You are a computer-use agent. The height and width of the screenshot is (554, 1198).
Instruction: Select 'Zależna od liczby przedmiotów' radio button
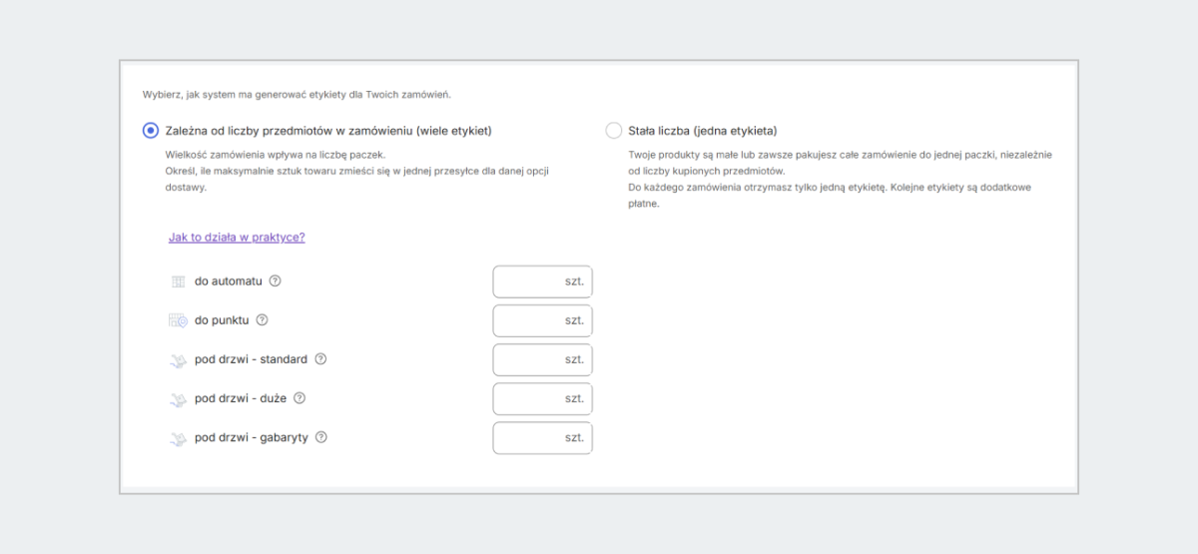[x=151, y=131]
